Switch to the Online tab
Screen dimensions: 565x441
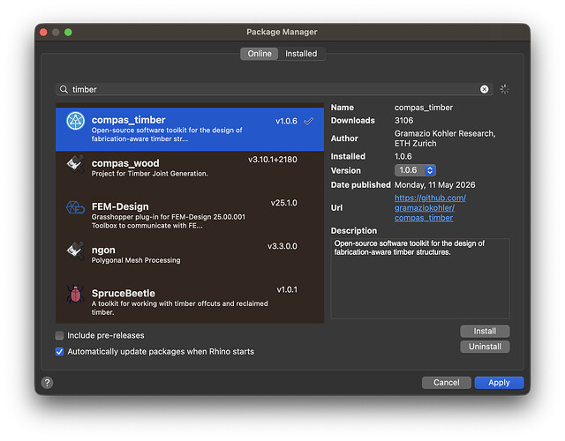pos(260,54)
